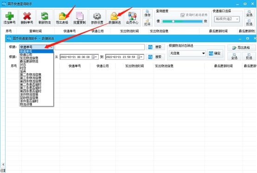Image resolution: width=257 pixels, height=173 pixels.
Task: Click the green plus 添加单号 icon
Action: [9, 18]
